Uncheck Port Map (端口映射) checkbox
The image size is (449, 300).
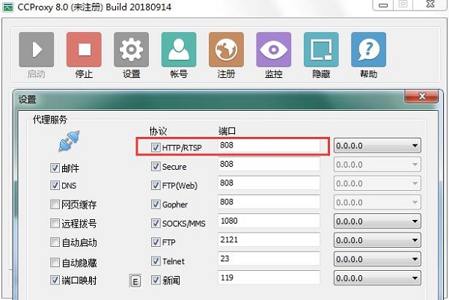55,280
